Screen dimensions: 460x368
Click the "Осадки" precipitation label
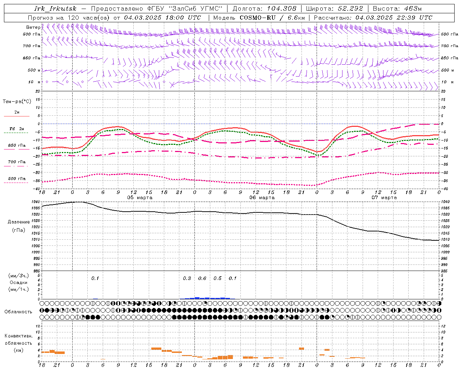tap(19, 282)
